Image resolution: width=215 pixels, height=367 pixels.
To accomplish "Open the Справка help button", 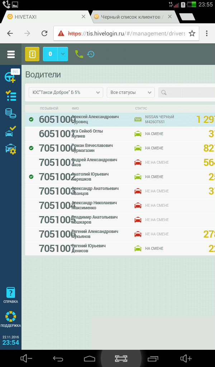I will pyautogui.click(x=10, y=295).
